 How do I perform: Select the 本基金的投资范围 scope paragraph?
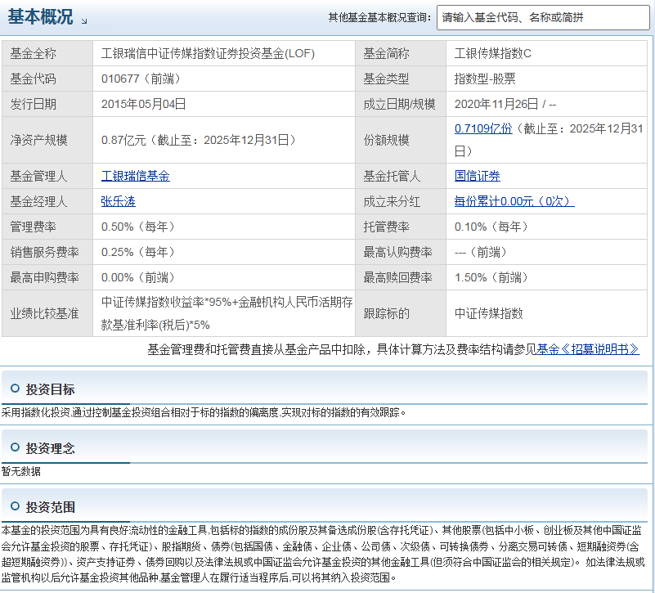pyautogui.click(x=323, y=554)
